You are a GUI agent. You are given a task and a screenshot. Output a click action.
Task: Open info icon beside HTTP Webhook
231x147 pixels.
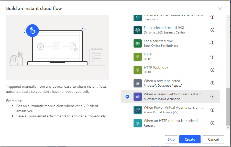(x=212, y=70)
